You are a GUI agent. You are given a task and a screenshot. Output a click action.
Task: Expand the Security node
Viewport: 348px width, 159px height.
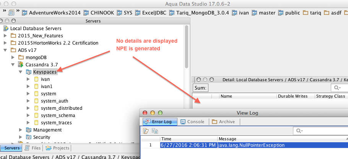pos(20,137)
